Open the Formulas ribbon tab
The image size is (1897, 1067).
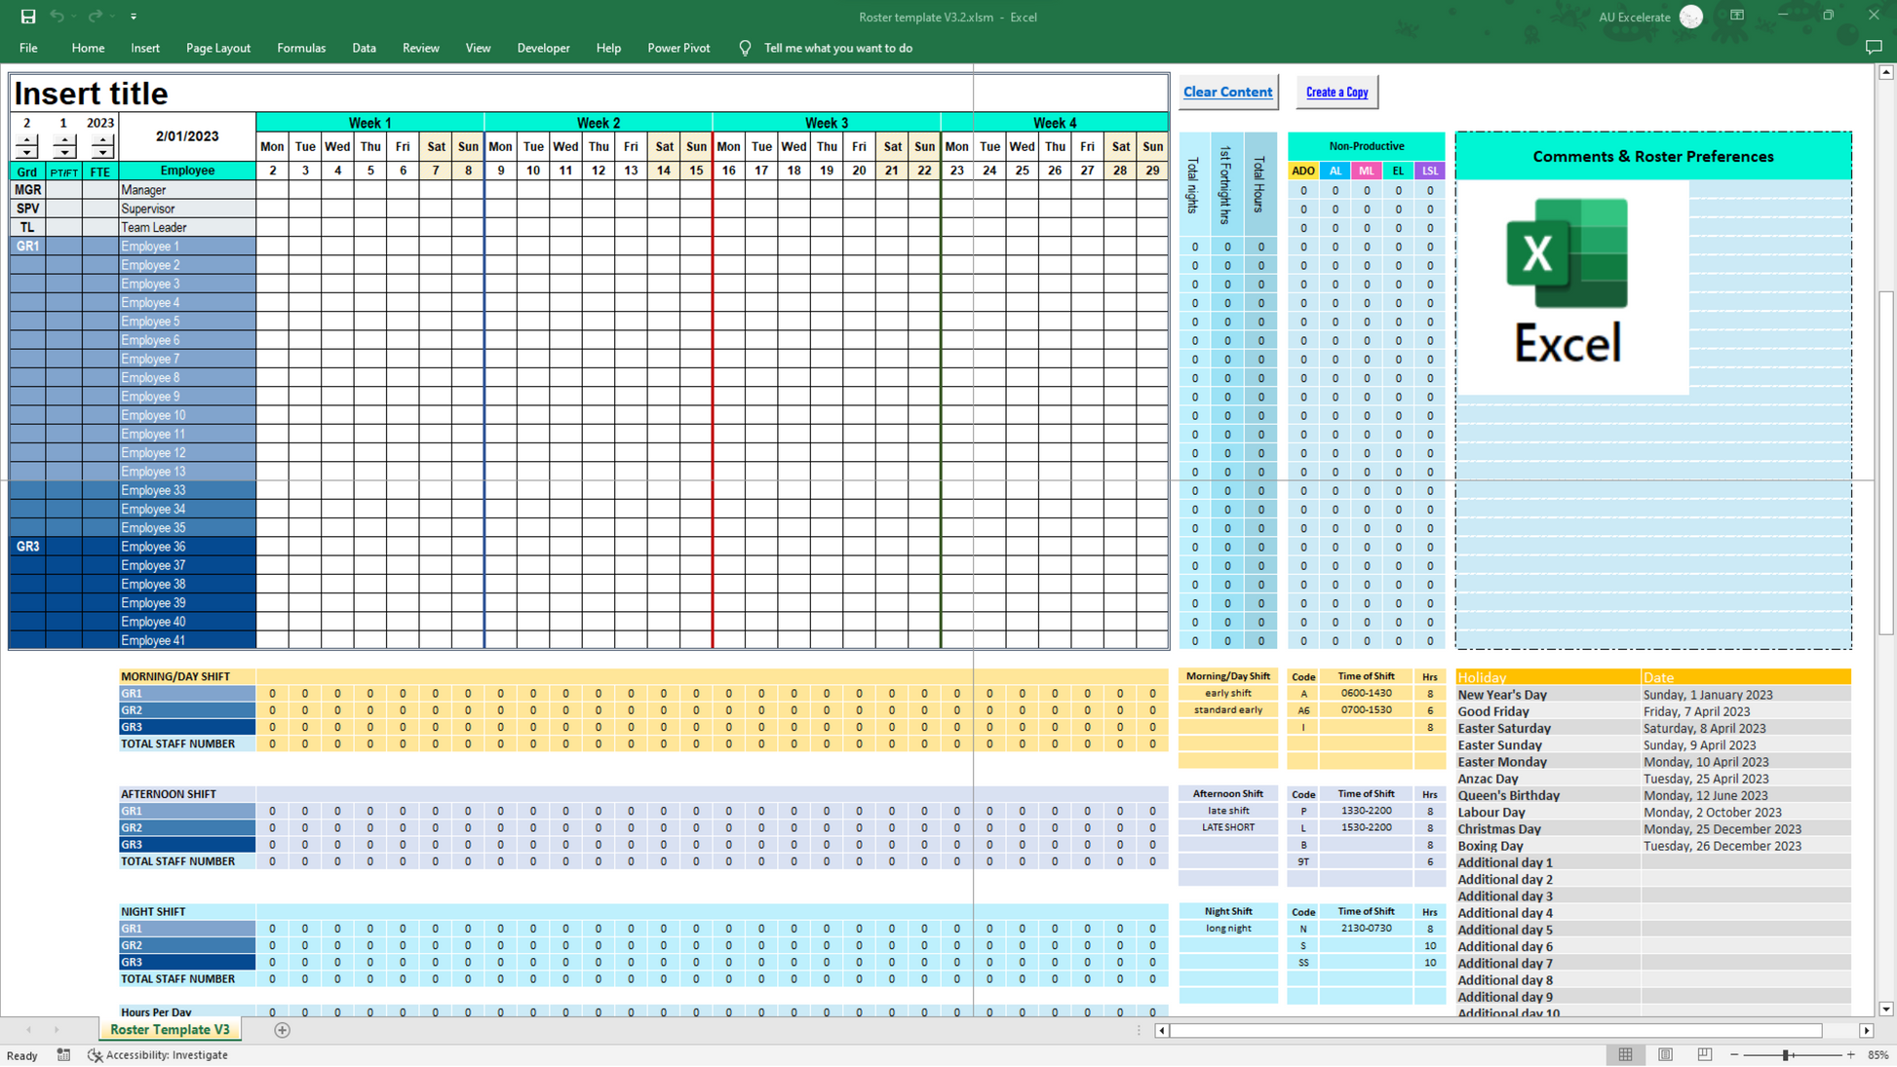click(x=301, y=48)
